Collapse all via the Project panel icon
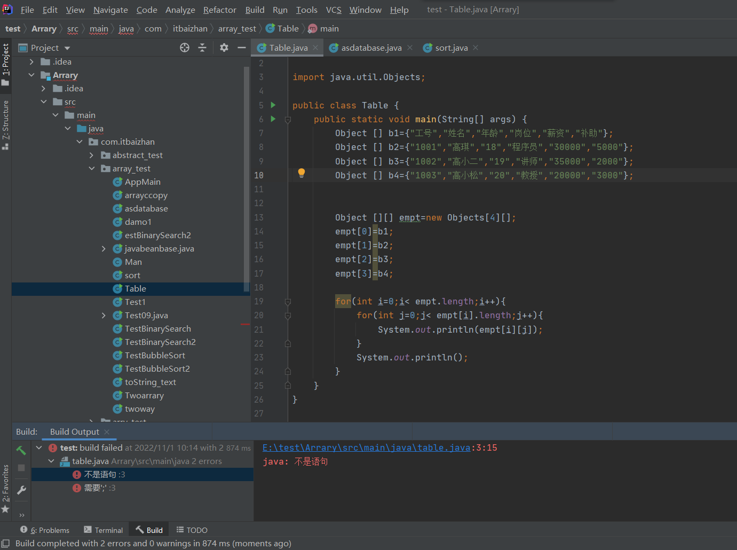The image size is (737, 550). pyautogui.click(x=202, y=48)
